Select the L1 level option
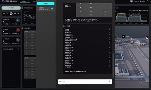 tap(4, 14)
